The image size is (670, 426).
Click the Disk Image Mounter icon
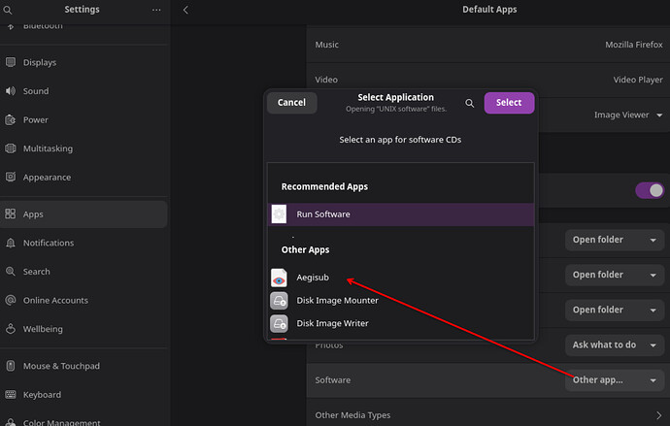tap(279, 301)
